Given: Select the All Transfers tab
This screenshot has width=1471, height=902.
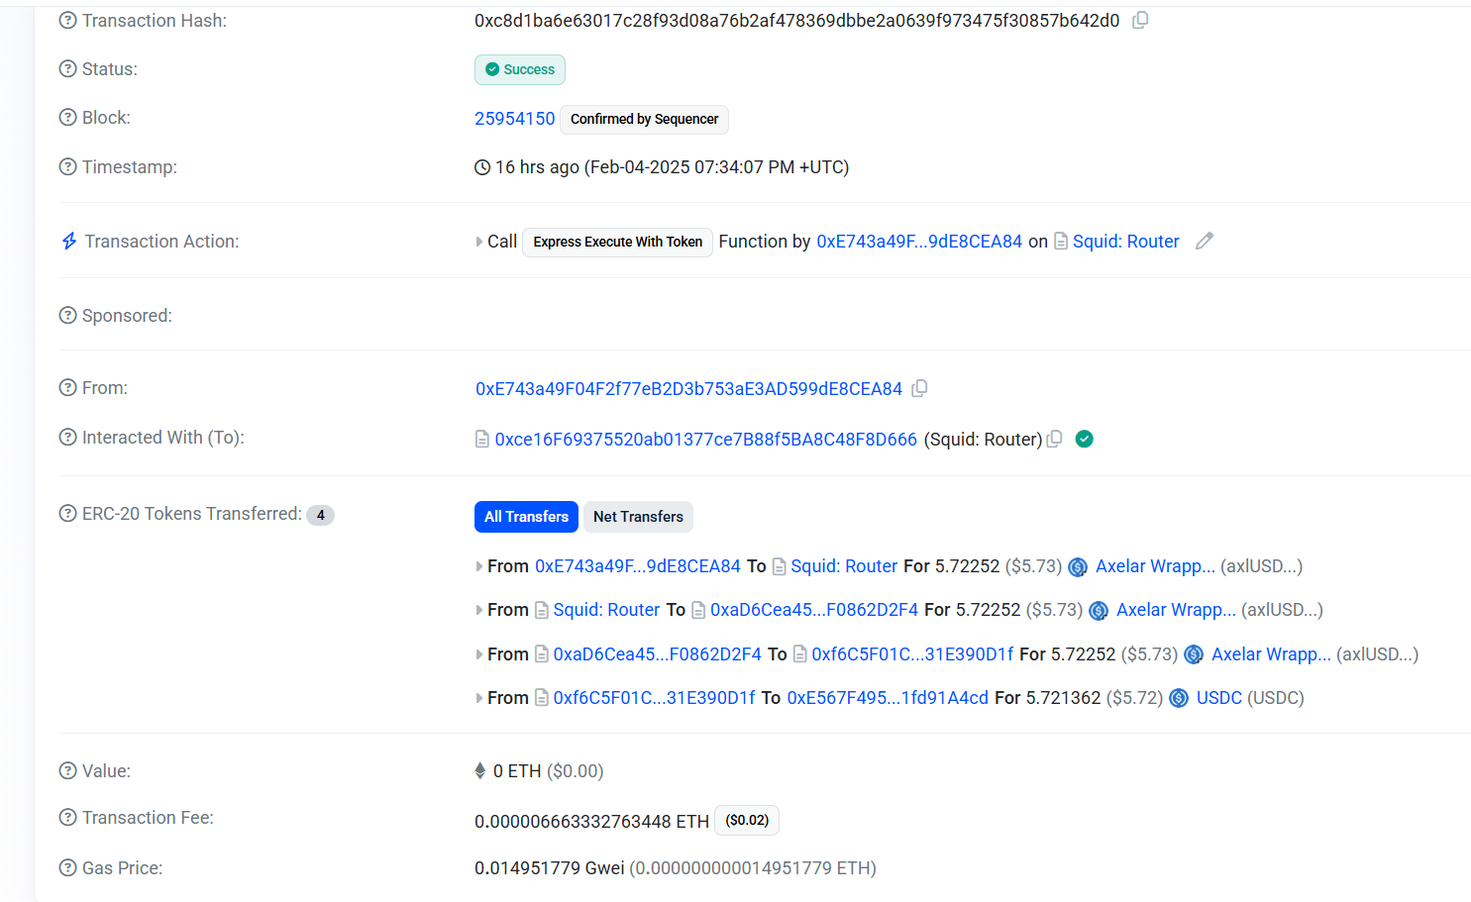Looking at the screenshot, I should (526, 517).
